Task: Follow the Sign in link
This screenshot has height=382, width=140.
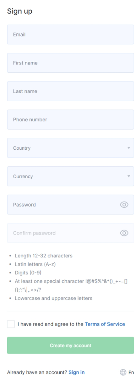Action: click(77, 372)
